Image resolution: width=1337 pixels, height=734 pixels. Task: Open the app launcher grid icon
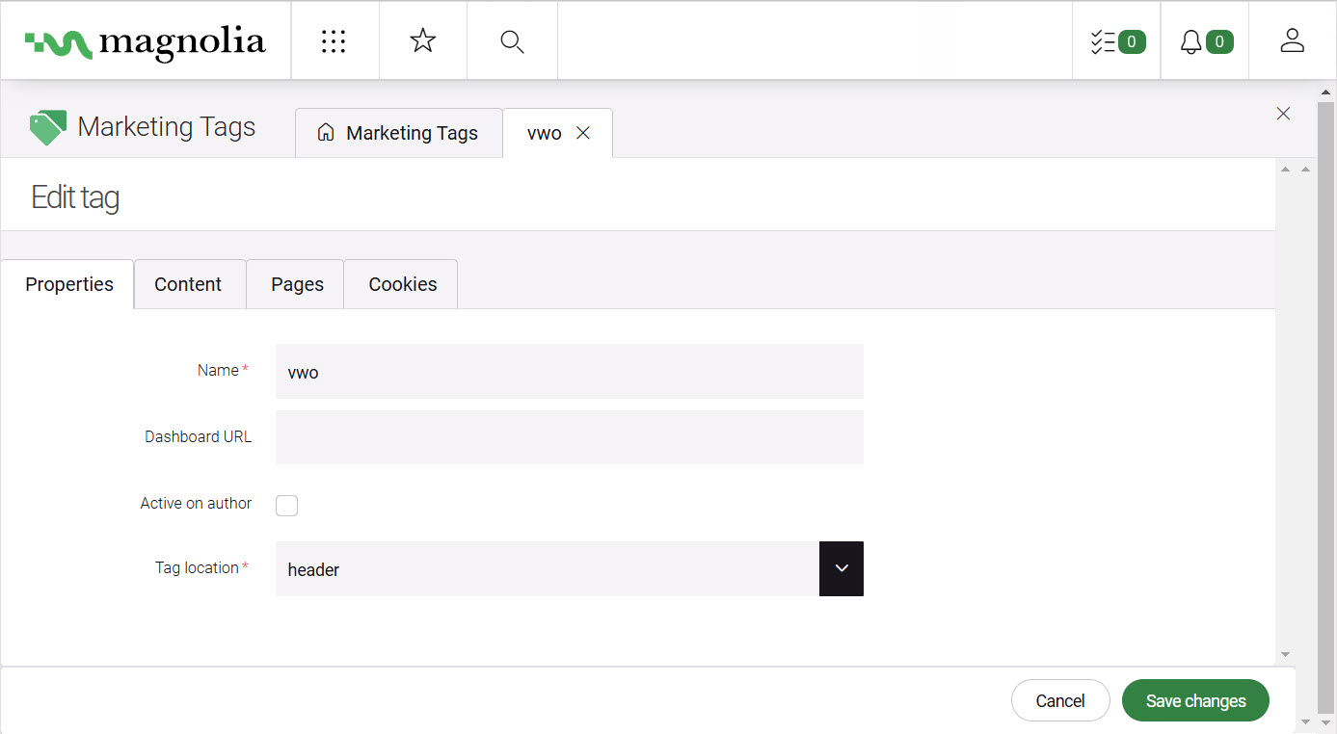[334, 41]
